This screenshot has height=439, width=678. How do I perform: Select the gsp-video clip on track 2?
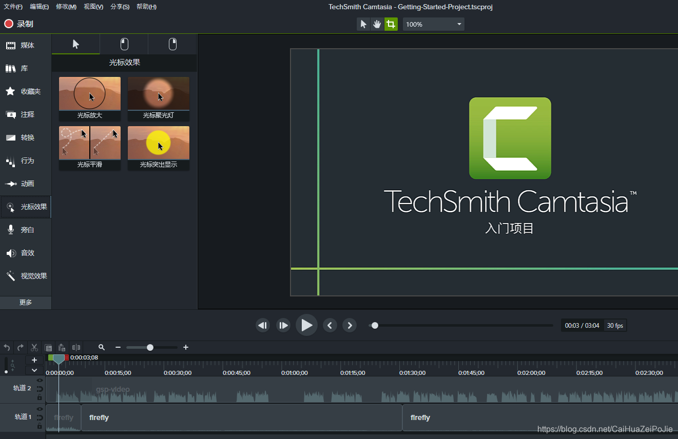click(362, 390)
